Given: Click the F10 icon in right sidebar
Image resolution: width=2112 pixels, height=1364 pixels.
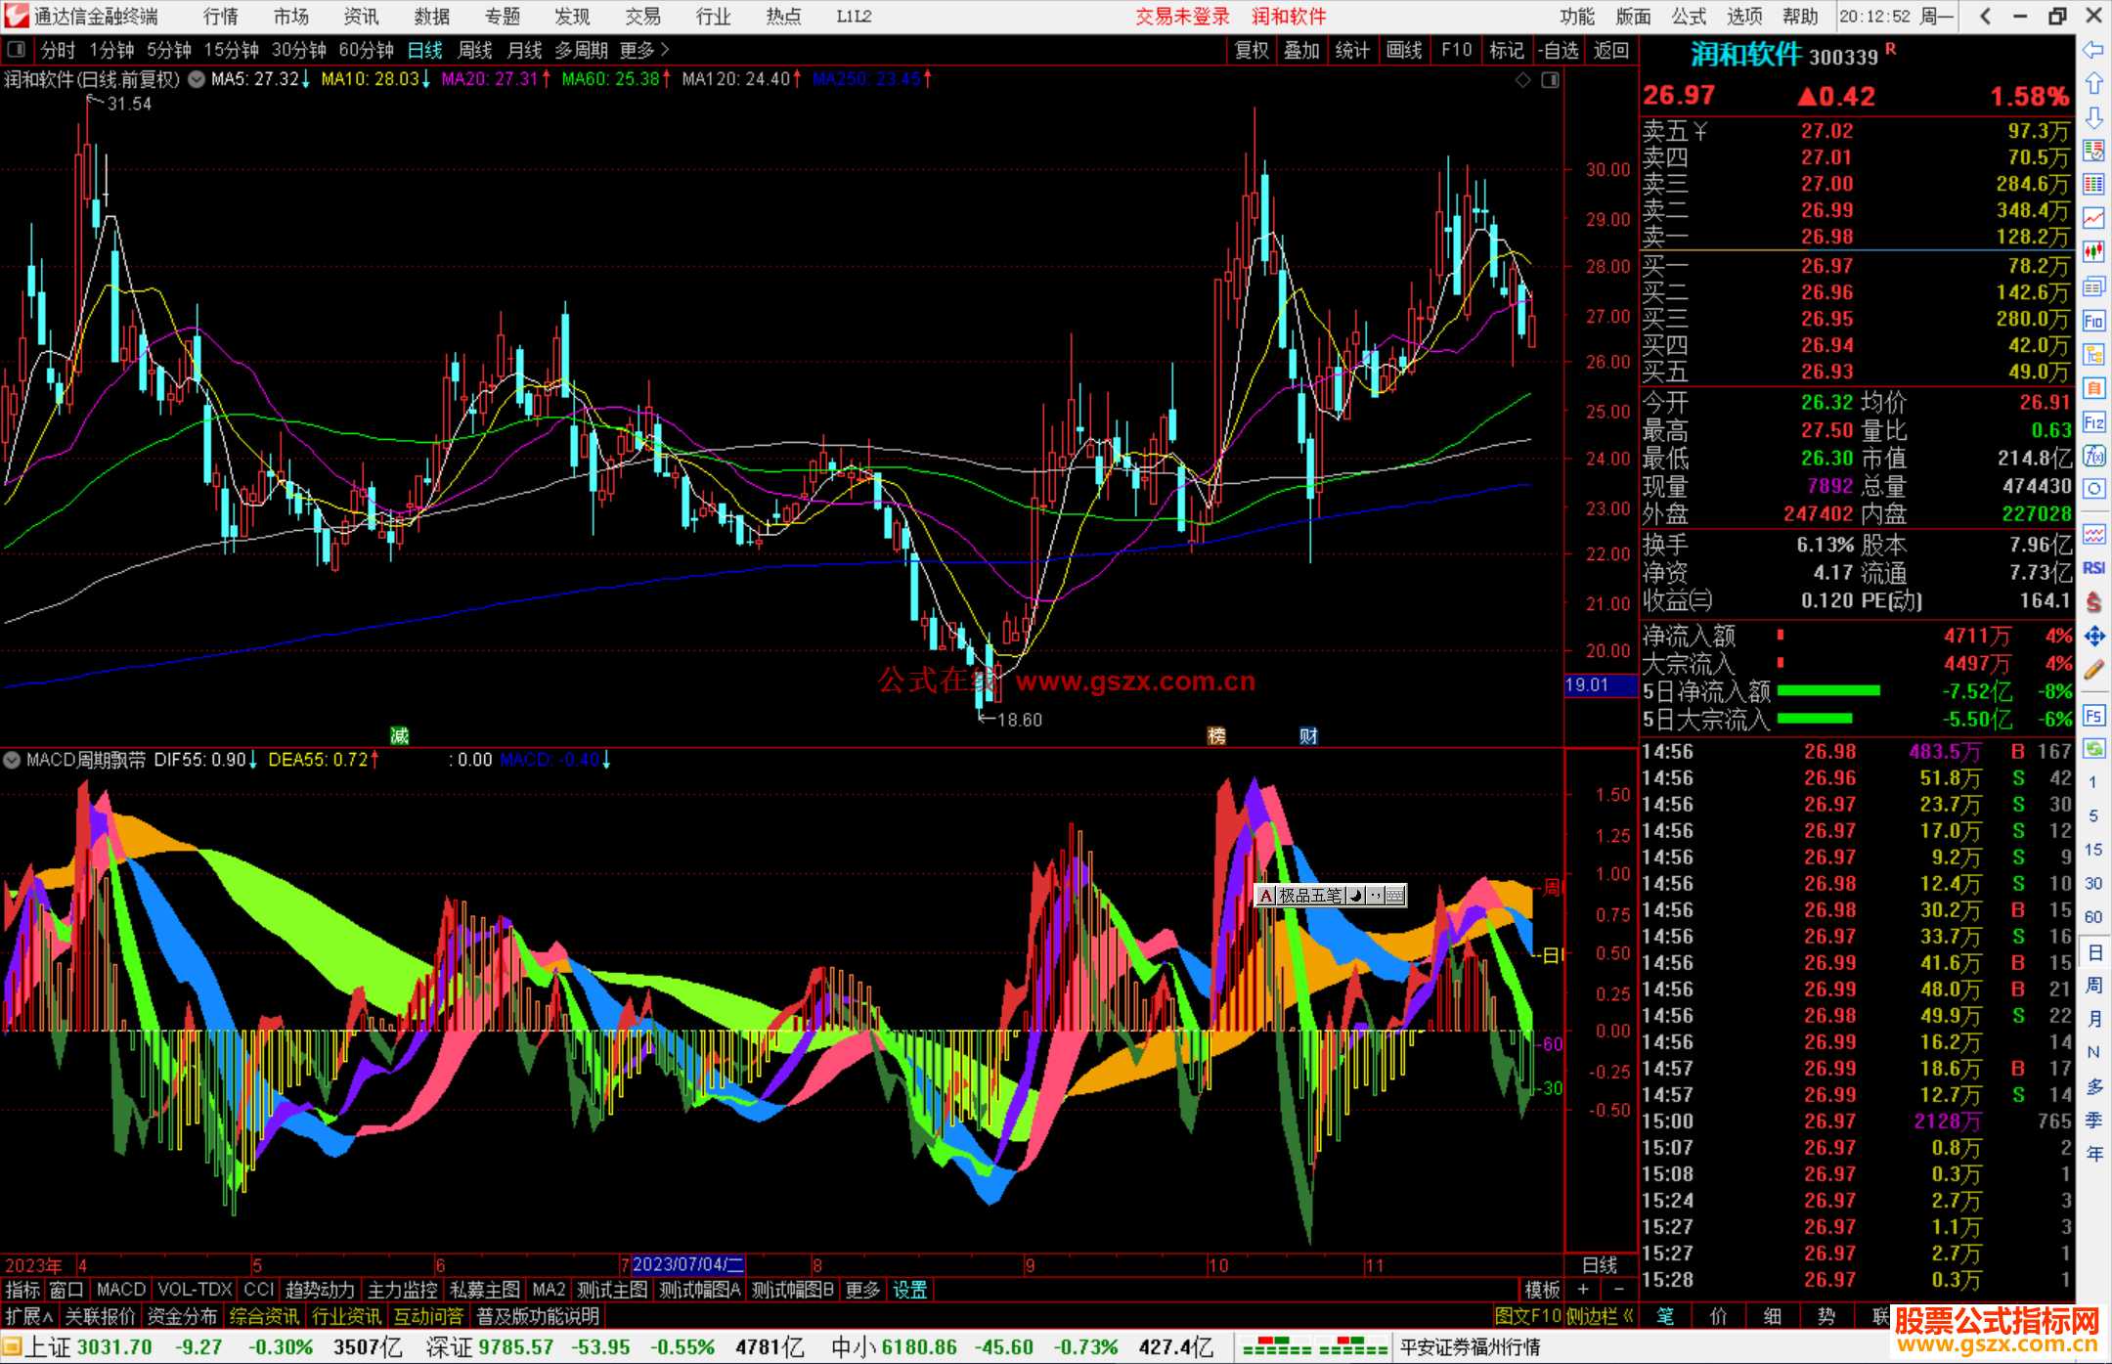Looking at the screenshot, I should 2093,321.
